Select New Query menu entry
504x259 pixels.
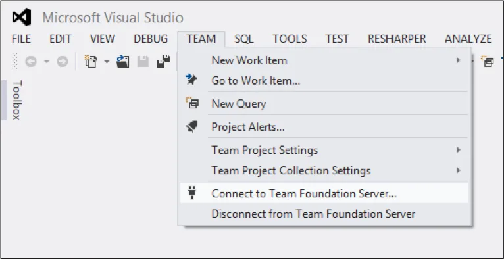tap(324, 104)
